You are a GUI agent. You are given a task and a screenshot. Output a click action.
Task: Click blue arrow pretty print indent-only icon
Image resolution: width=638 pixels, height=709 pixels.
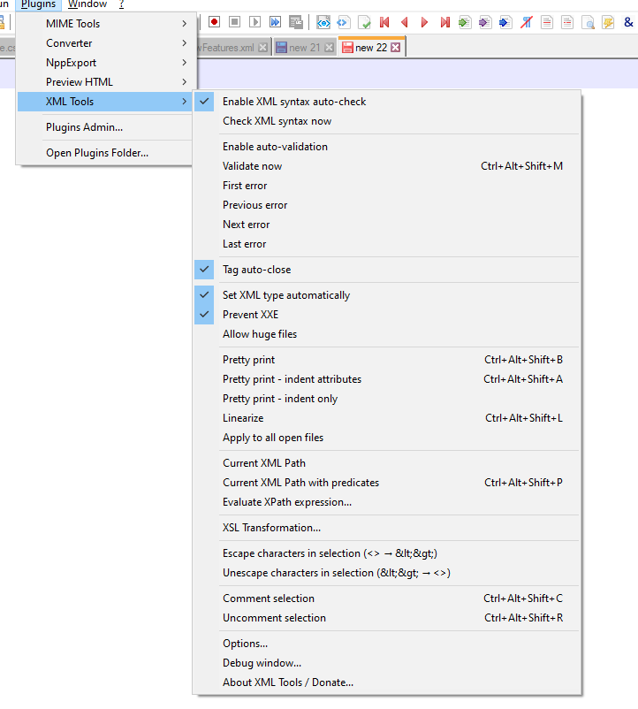[505, 22]
